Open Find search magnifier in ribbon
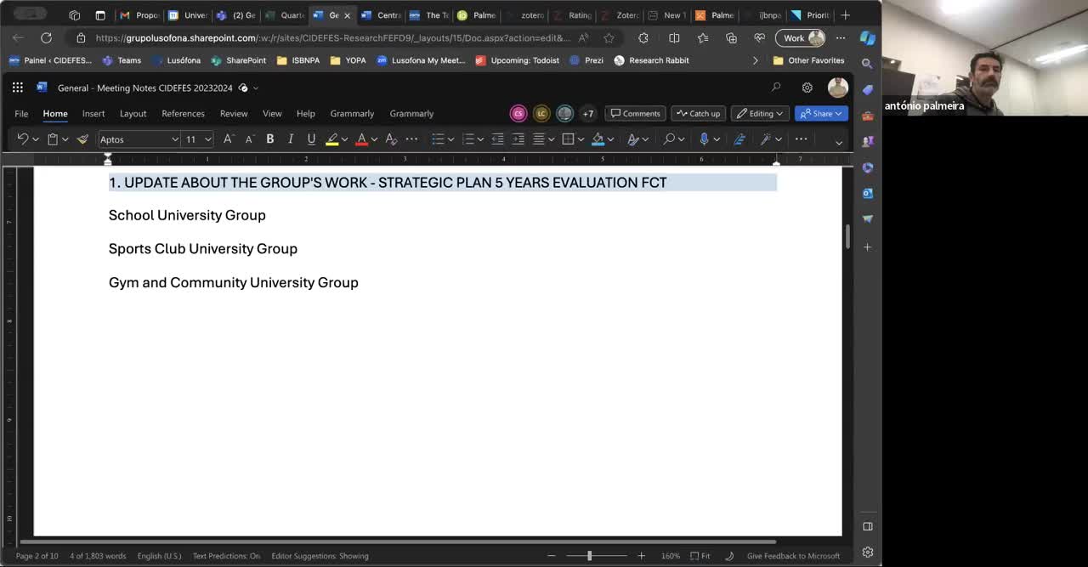This screenshot has width=1088, height=567. (x=670, y=139)
